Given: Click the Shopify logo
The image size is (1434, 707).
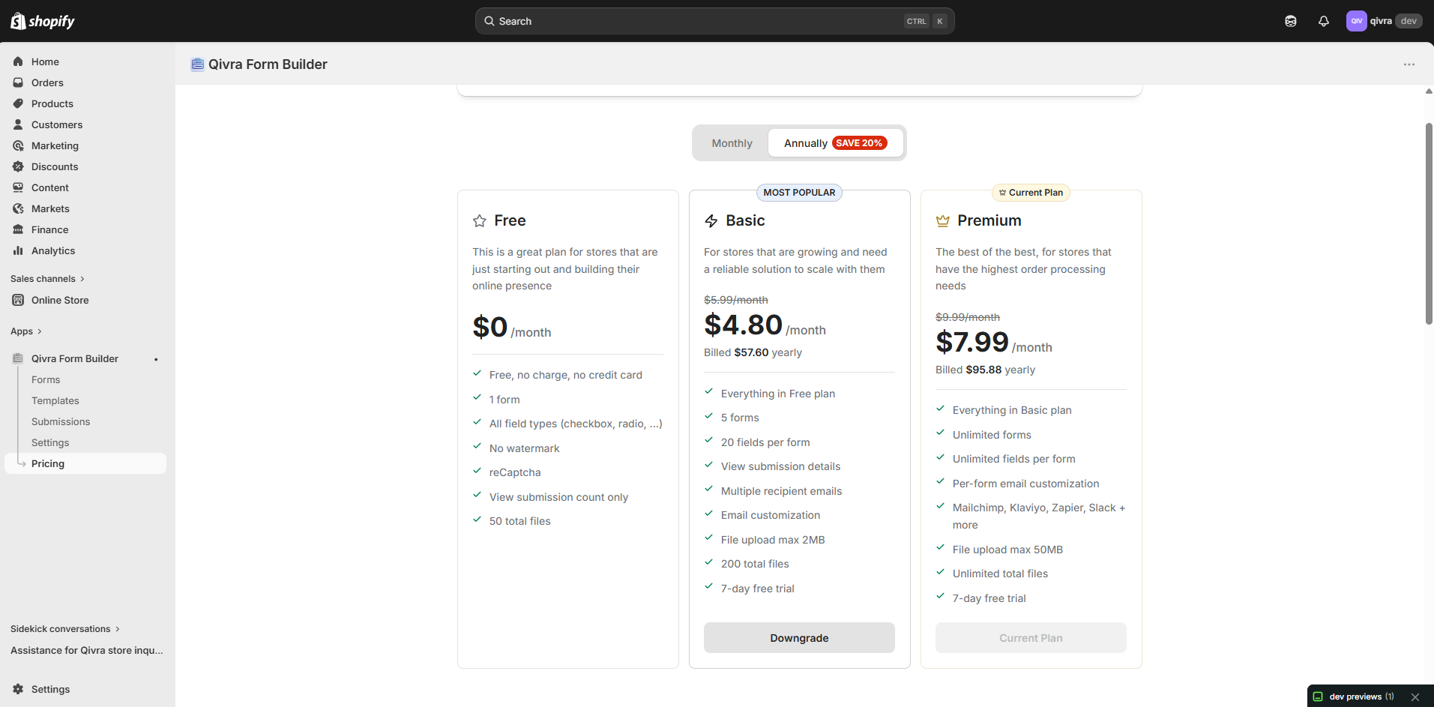Looking at the screenshot, I should tap(43, 21).
